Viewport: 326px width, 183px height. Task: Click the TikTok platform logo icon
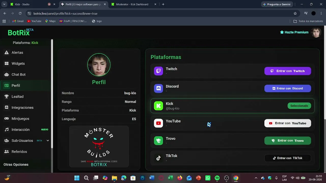pos(158,158)
